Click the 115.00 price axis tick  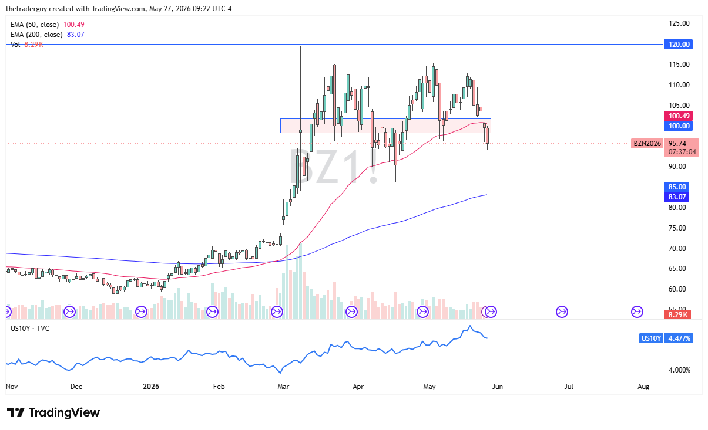tap(679, 65)
